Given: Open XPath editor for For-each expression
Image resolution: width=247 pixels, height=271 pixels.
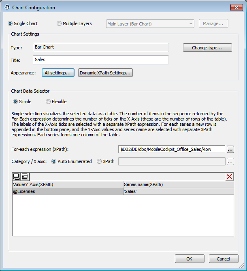Looking at the screenshot, I should [230, 149].
